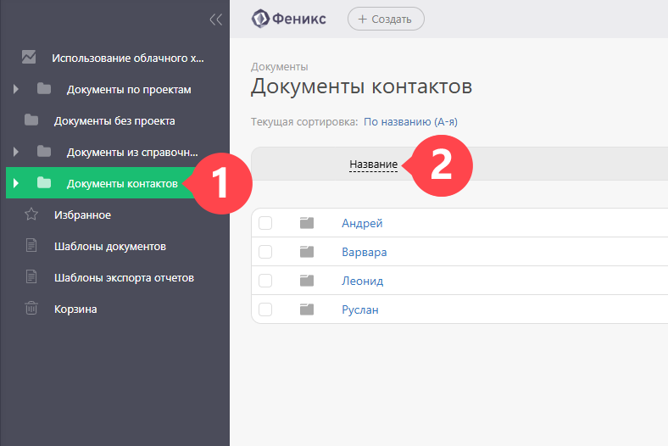Click folder icon for Документы из справочников
The image size is (668, 446).
pyautogui.click(x=44, y=152)
